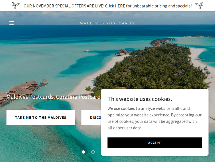Open the November special offers banner link
The height and width of the screenshot is (162, 215).
[x=107, y=6]
